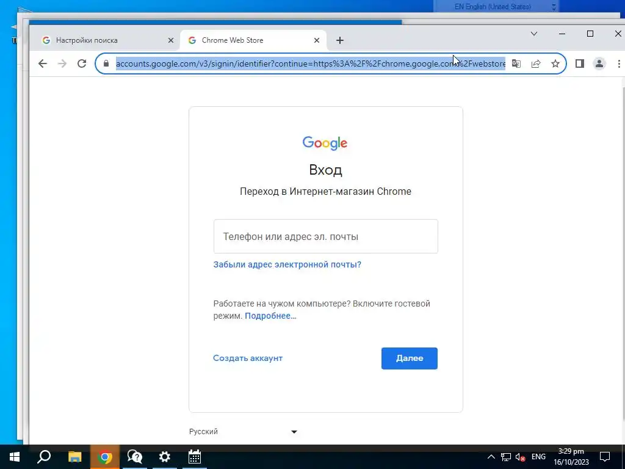Click the Chrome taskbar icon

tap(105, 457)
